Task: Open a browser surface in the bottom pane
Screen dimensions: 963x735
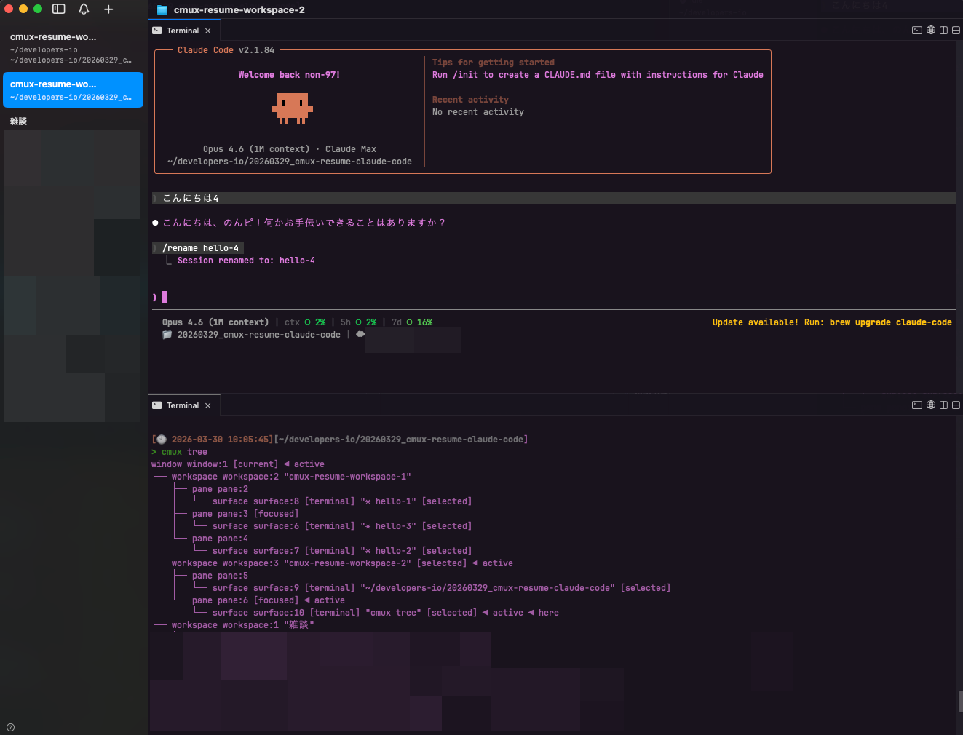Action: click(930, 405)
